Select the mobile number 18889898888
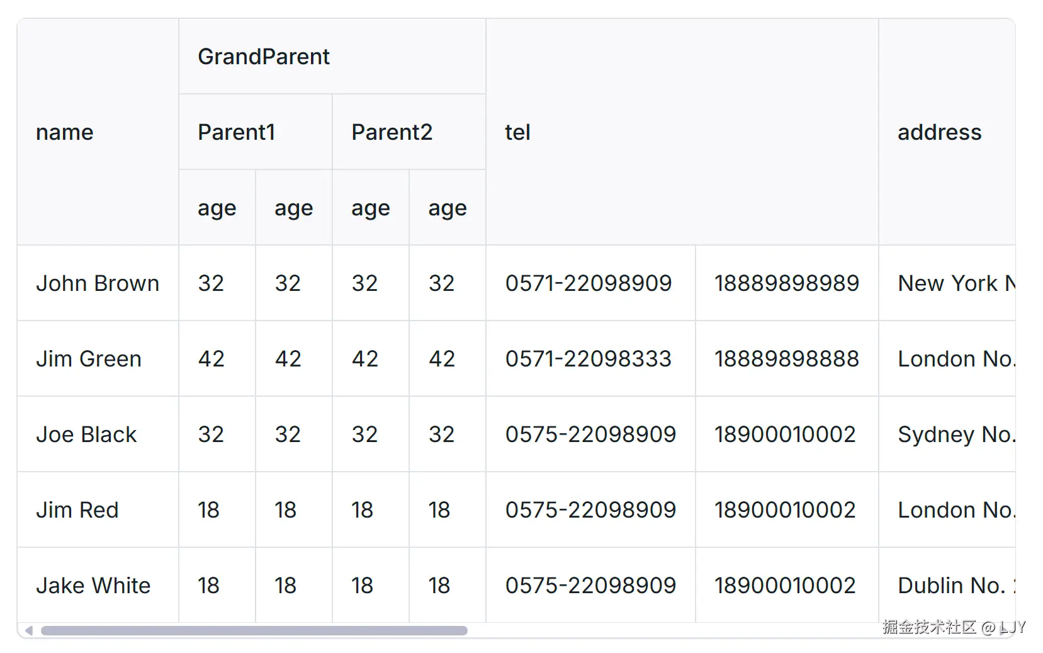The width and height of the screenshot is (1043, 653). [786, 359]
